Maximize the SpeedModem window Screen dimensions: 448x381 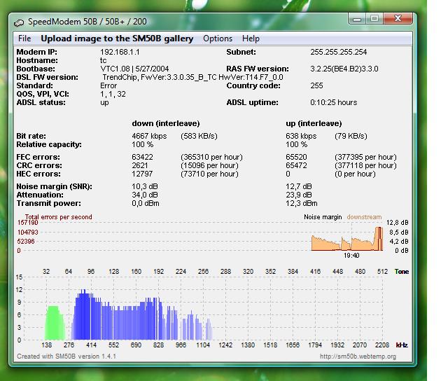(374, 19)
